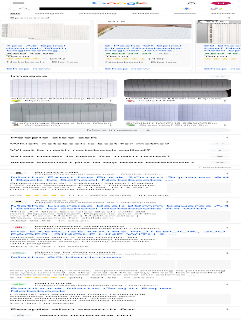Click the Atoms to Astronauts site favicon

point(19,253)
